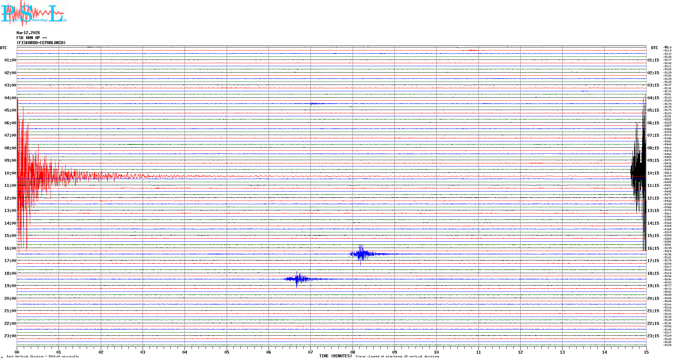Click the FSK HHN HP station text
This screenshot has height=361, width=673.
click(32, 38)
